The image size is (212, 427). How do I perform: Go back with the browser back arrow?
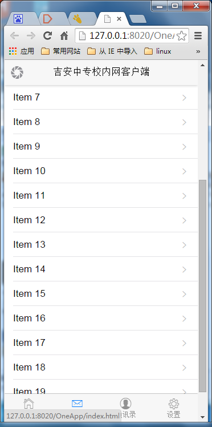(14, 35)
